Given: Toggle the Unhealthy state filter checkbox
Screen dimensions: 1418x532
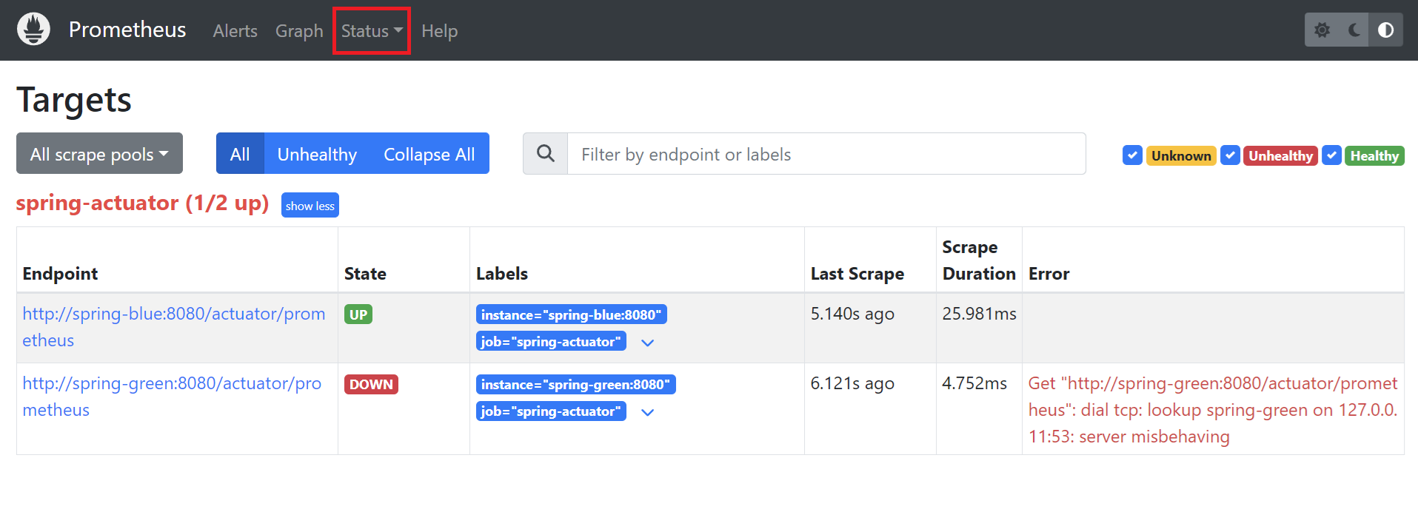Looking at the screenshot, I should (1230, 155).
